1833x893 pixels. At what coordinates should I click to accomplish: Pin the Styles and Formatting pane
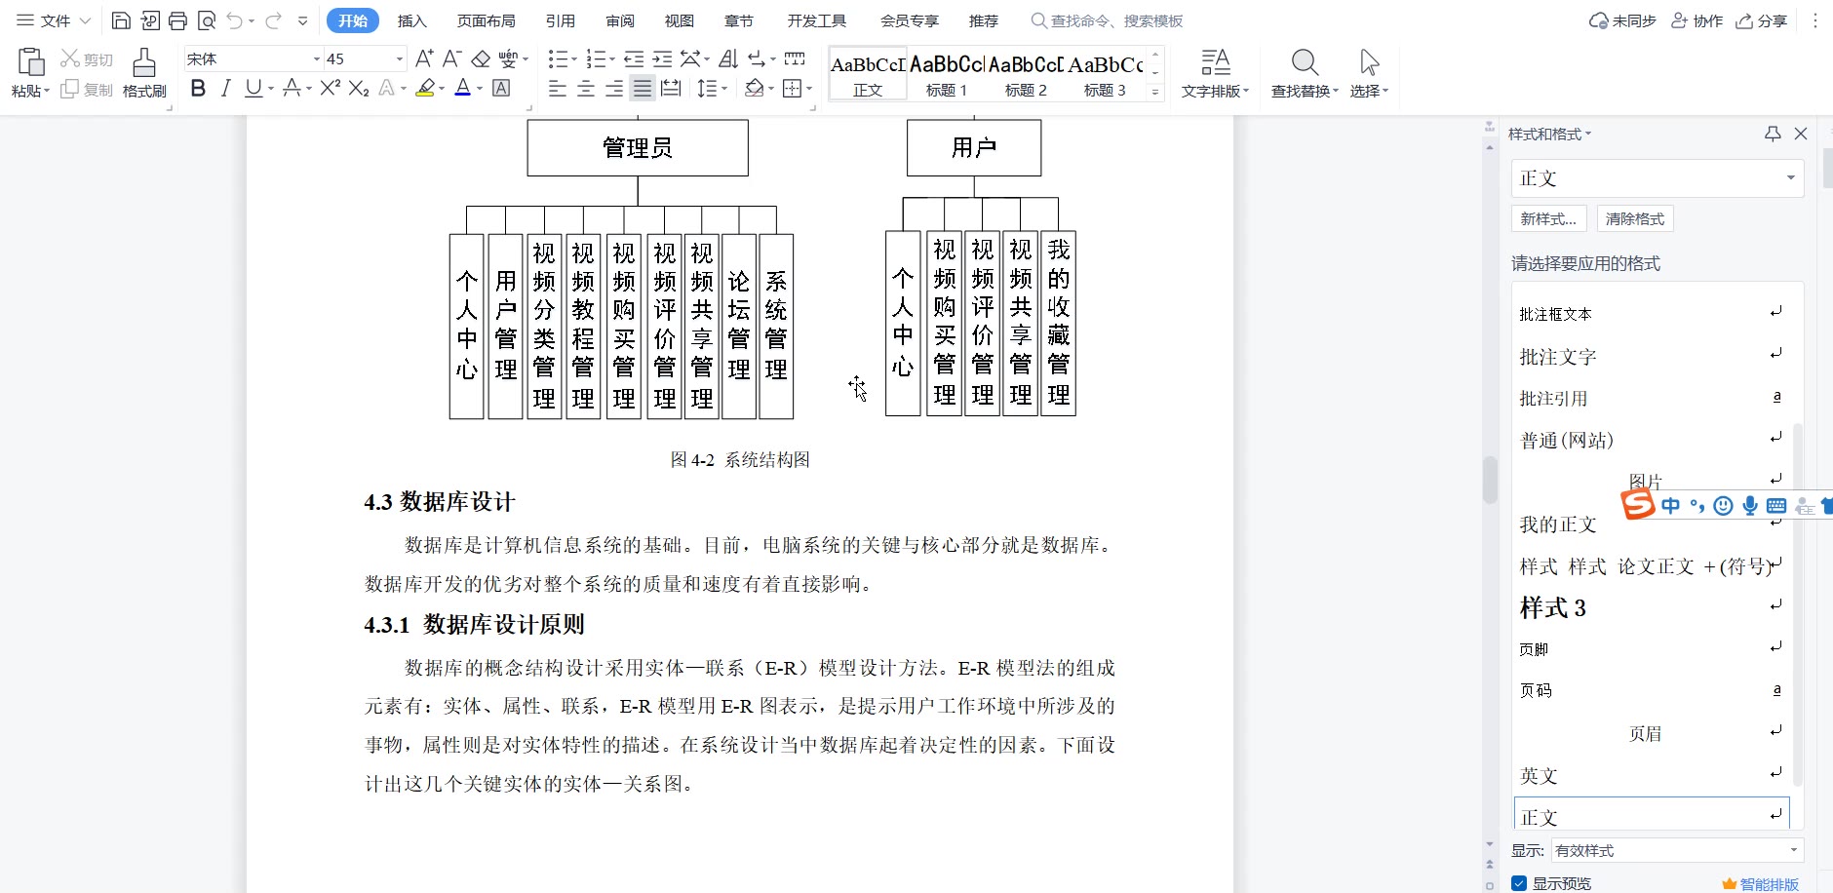1773,134
